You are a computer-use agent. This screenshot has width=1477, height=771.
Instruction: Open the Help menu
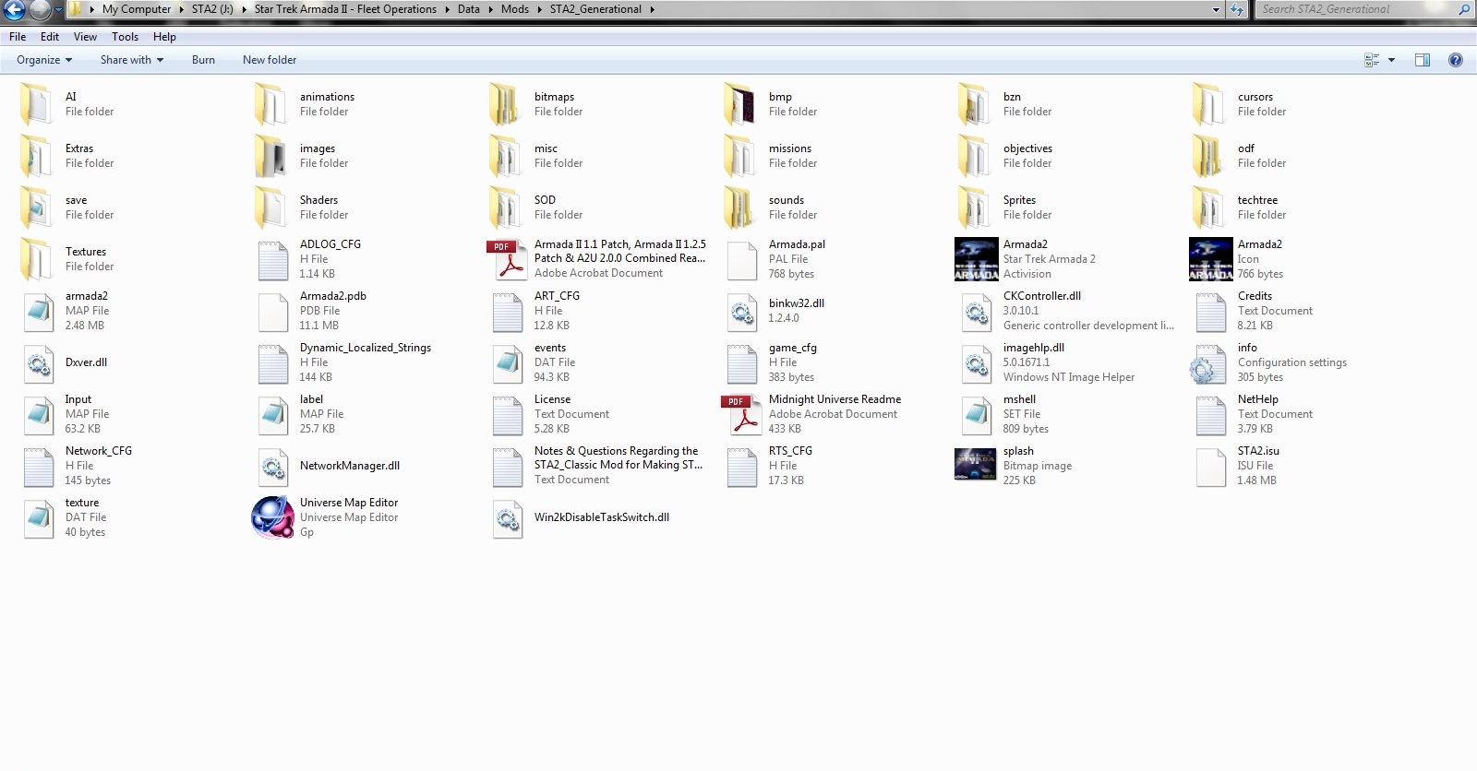pos(164,37)
